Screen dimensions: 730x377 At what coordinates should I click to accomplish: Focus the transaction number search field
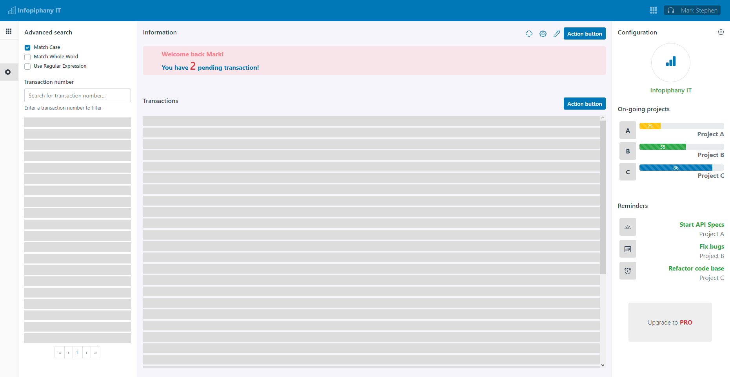point(78,96)
